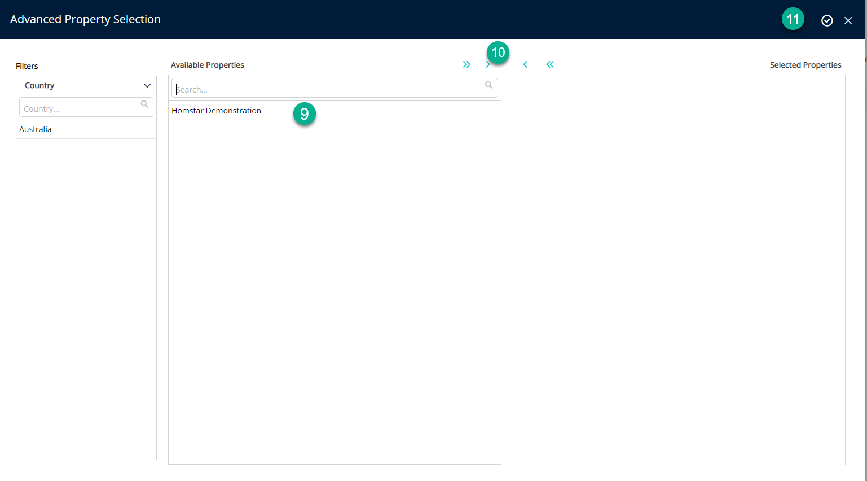This screenshot has height=481, width=867.
Task: Click the green step 10 badge
Action: tap(498, 53)
